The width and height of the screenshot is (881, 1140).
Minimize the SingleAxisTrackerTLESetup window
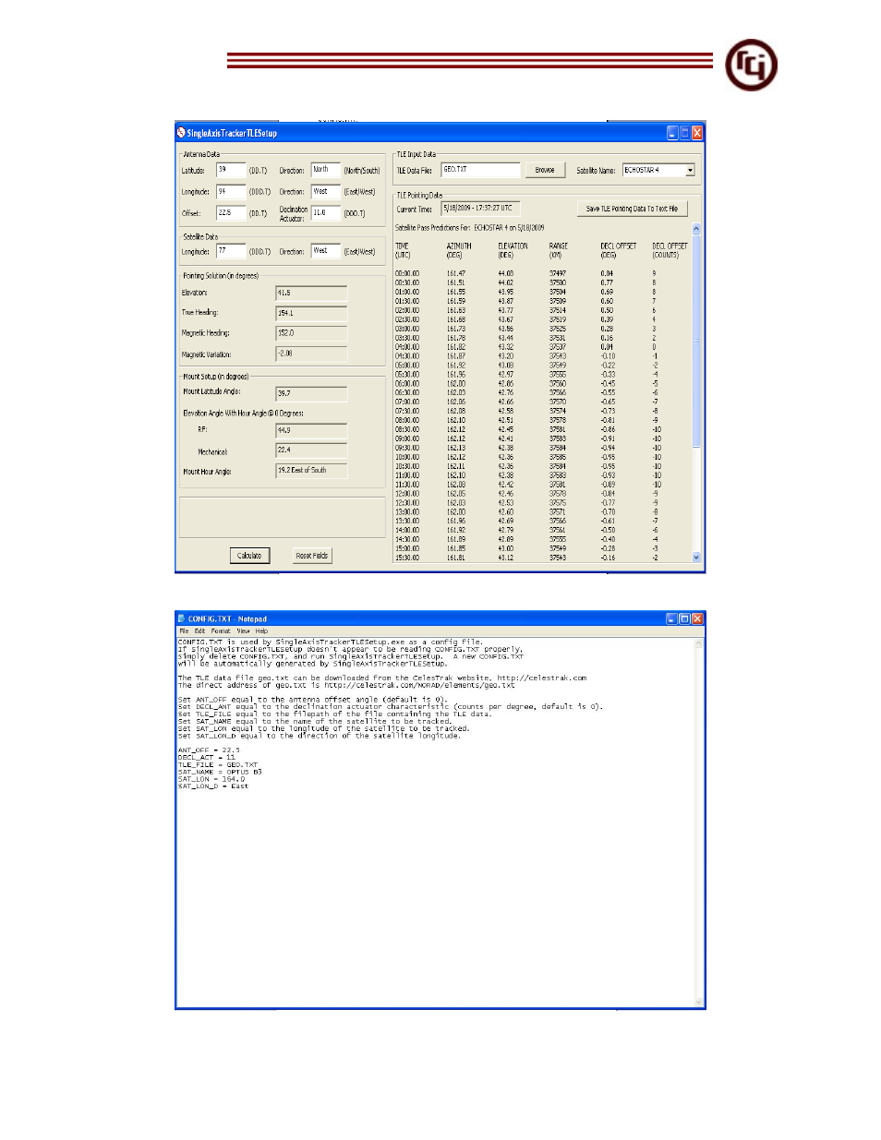click(x=672, y=133)
